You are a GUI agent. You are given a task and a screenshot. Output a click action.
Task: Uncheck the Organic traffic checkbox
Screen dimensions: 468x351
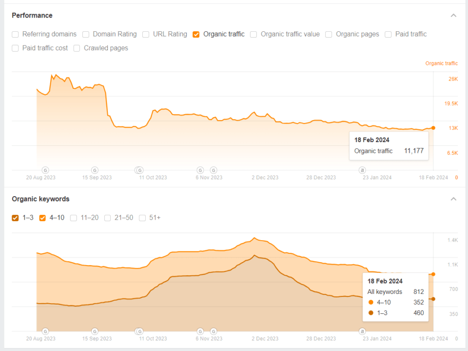(x=196, y=34)
